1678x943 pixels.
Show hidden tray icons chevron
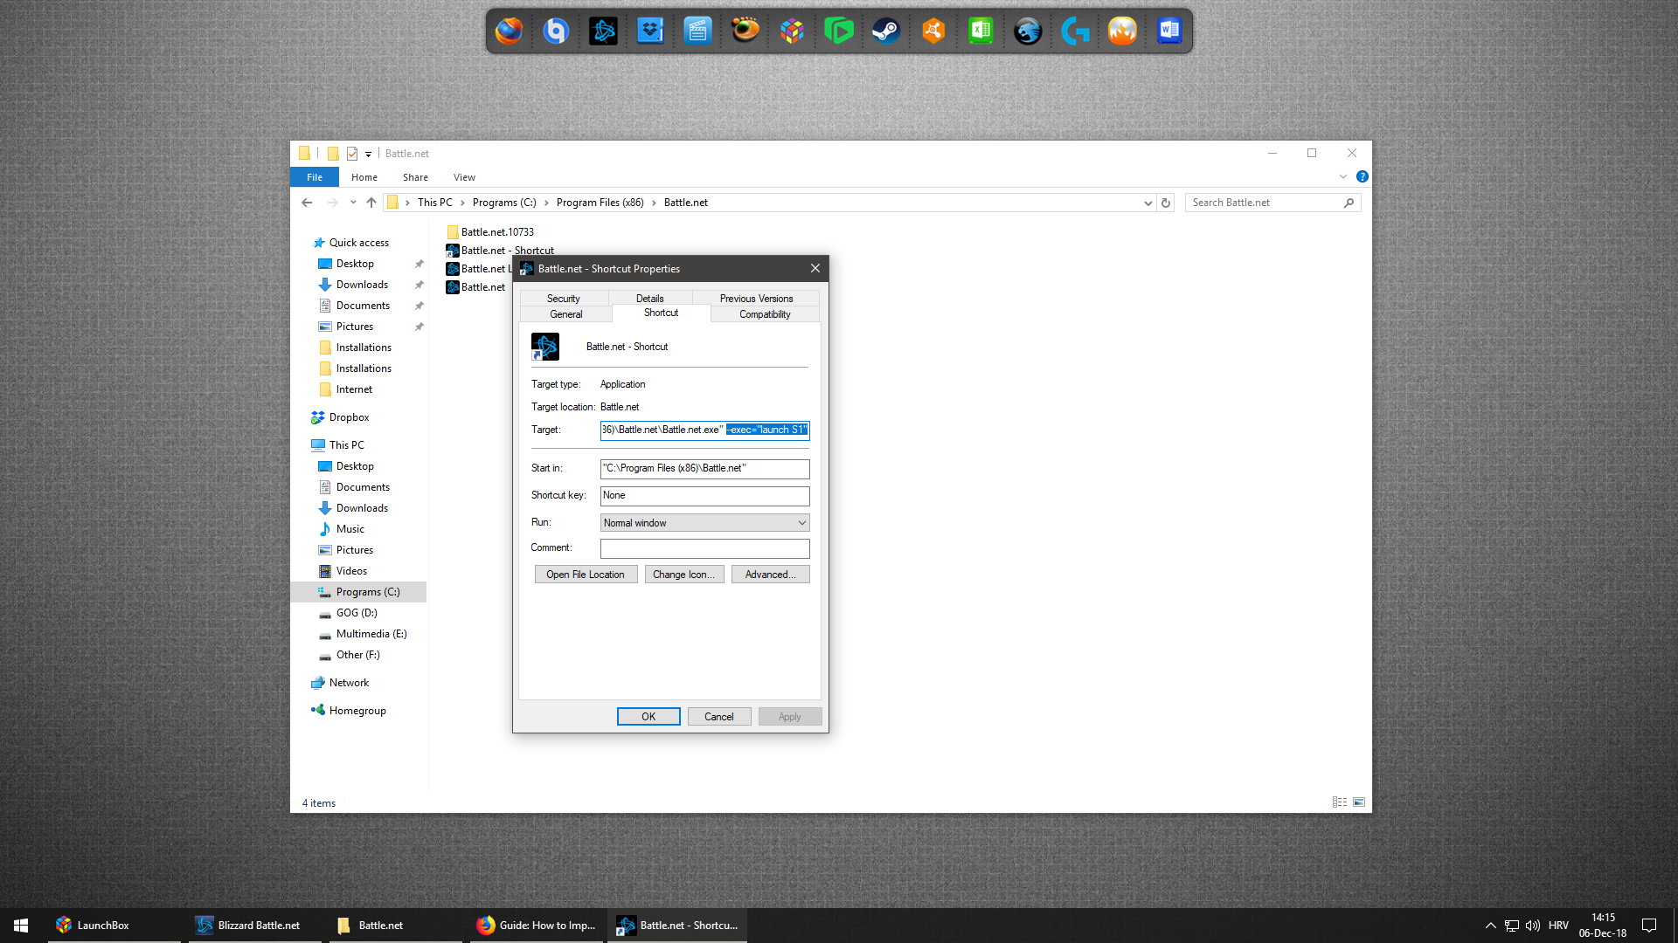[1490, 926]
